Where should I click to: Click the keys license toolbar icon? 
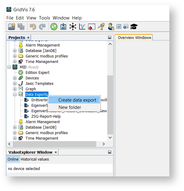pos(101,27)
